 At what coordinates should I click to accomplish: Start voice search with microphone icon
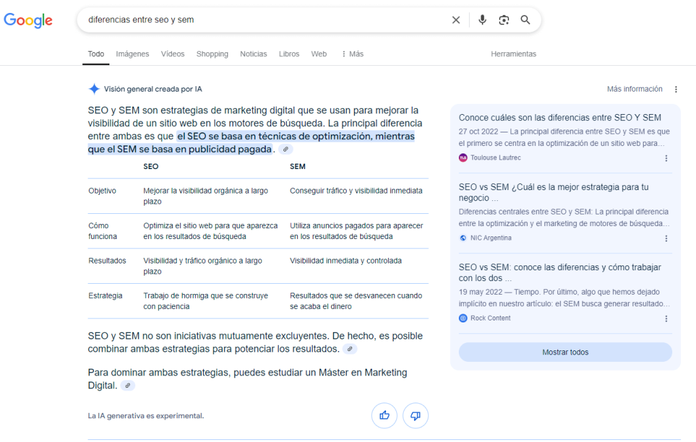[x=482, y=20]
